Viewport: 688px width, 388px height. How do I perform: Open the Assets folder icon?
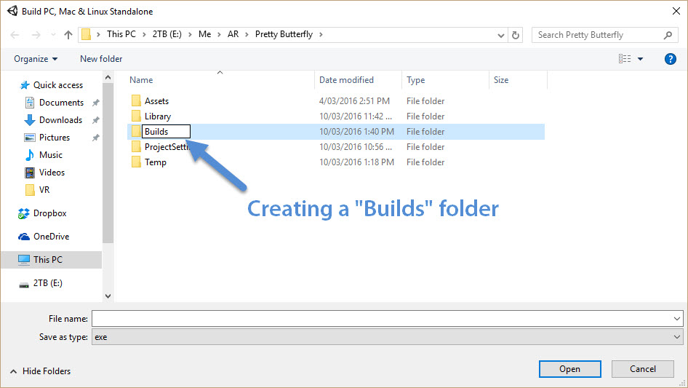[x=136, y=101]
